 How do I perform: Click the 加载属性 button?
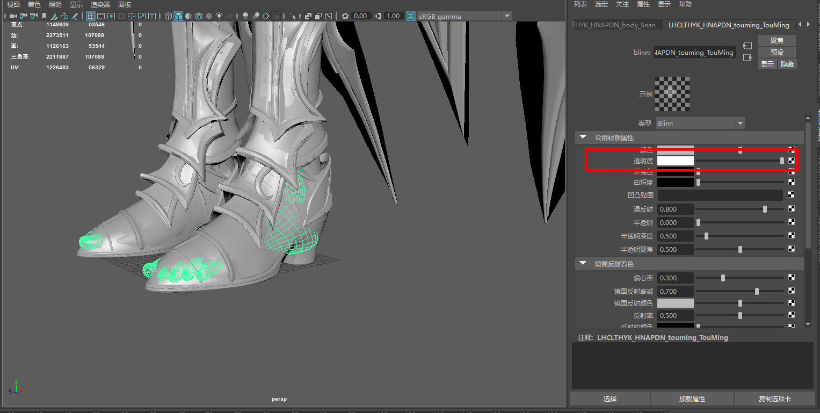pos(692,399)
